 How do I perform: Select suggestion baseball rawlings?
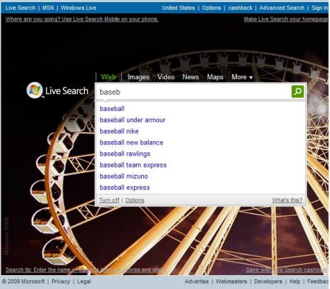tap(125, 154)
